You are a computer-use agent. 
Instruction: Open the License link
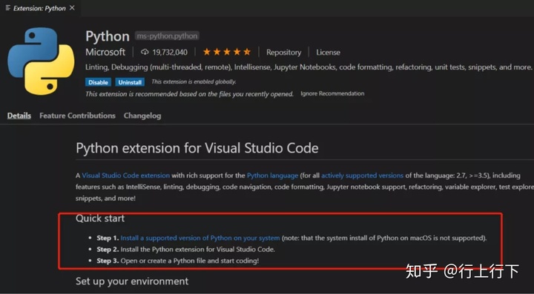tap(328, 53)
